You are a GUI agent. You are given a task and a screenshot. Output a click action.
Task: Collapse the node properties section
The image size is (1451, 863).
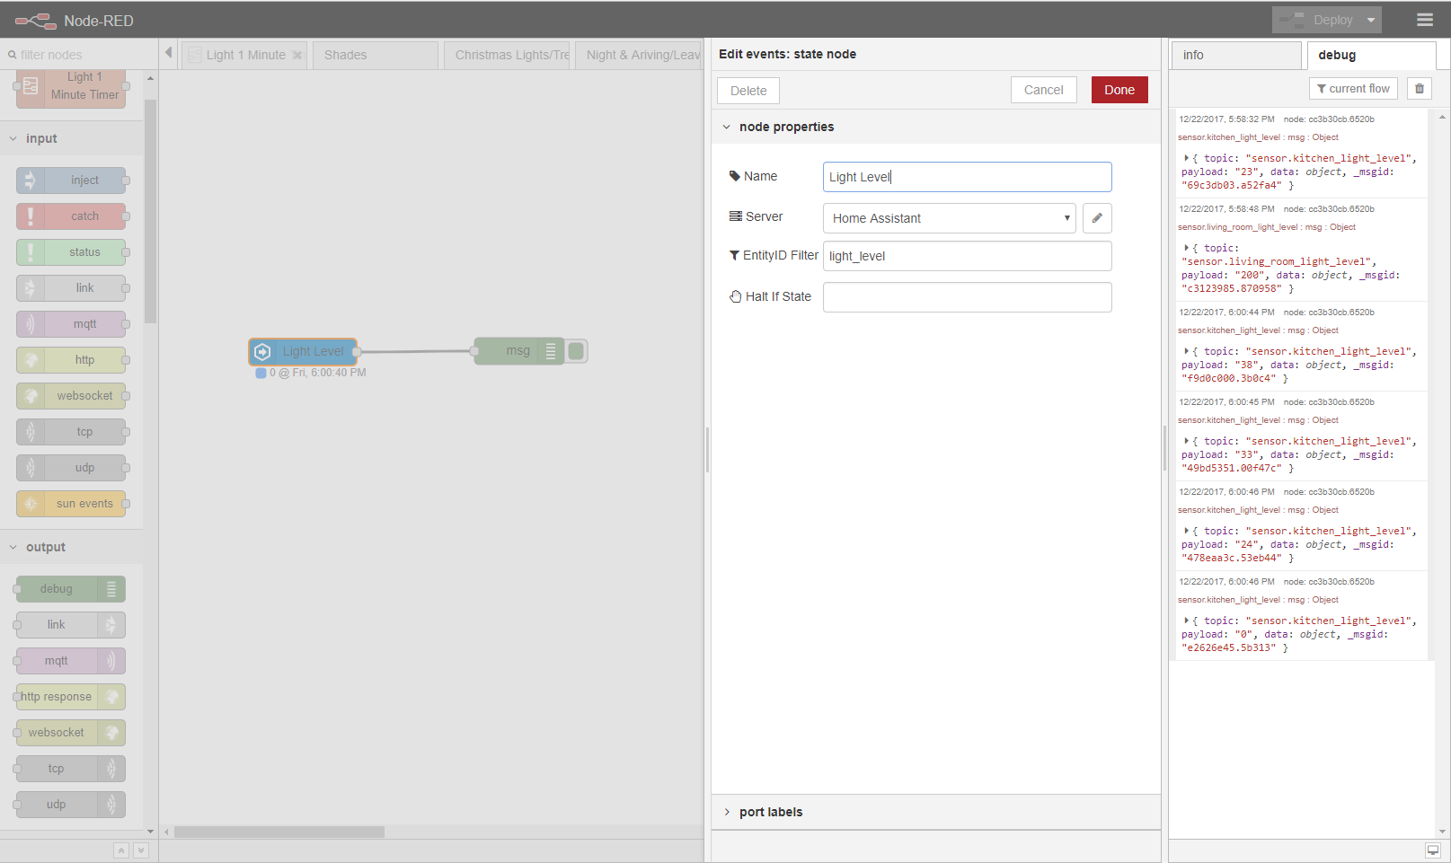728,127
